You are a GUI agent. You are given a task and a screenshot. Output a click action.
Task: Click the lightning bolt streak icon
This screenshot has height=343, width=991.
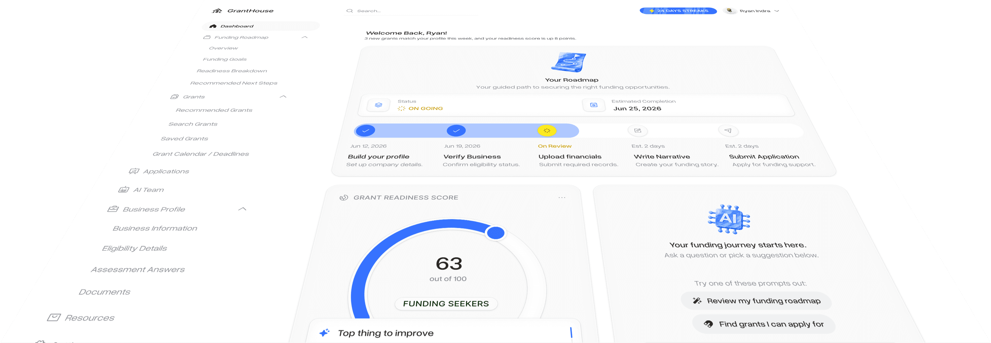pos(652,11)
